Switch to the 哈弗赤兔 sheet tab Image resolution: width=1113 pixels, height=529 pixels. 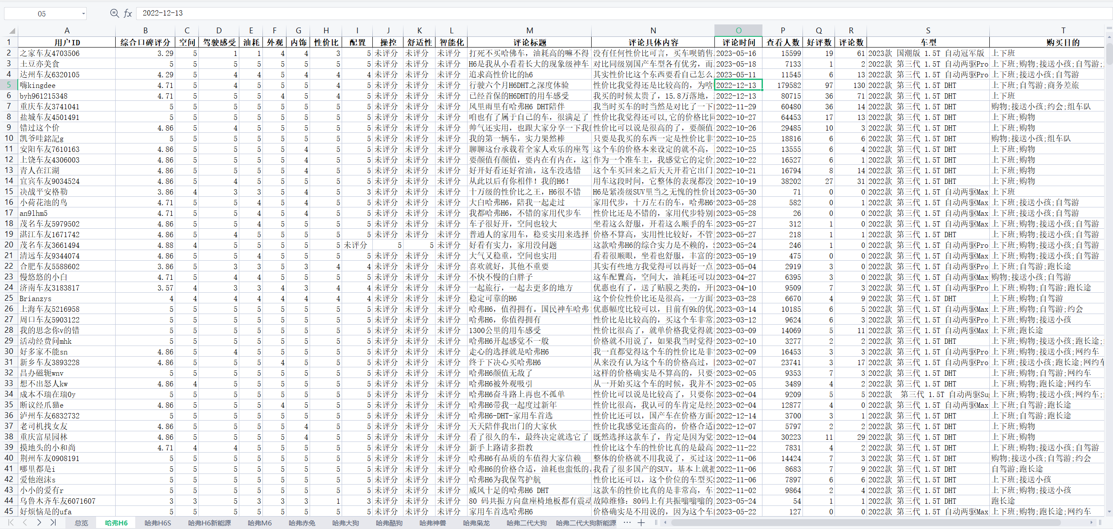302,523
